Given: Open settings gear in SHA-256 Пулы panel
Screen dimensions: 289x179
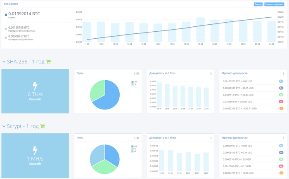Looking at the screenshot, I should (137, 74).
